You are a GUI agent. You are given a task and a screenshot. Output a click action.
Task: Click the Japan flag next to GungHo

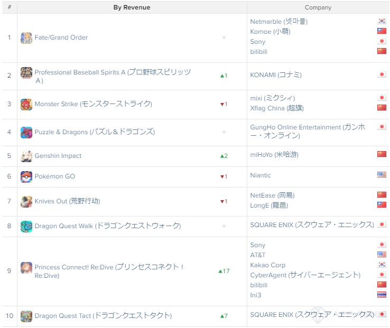click(382, 127)
